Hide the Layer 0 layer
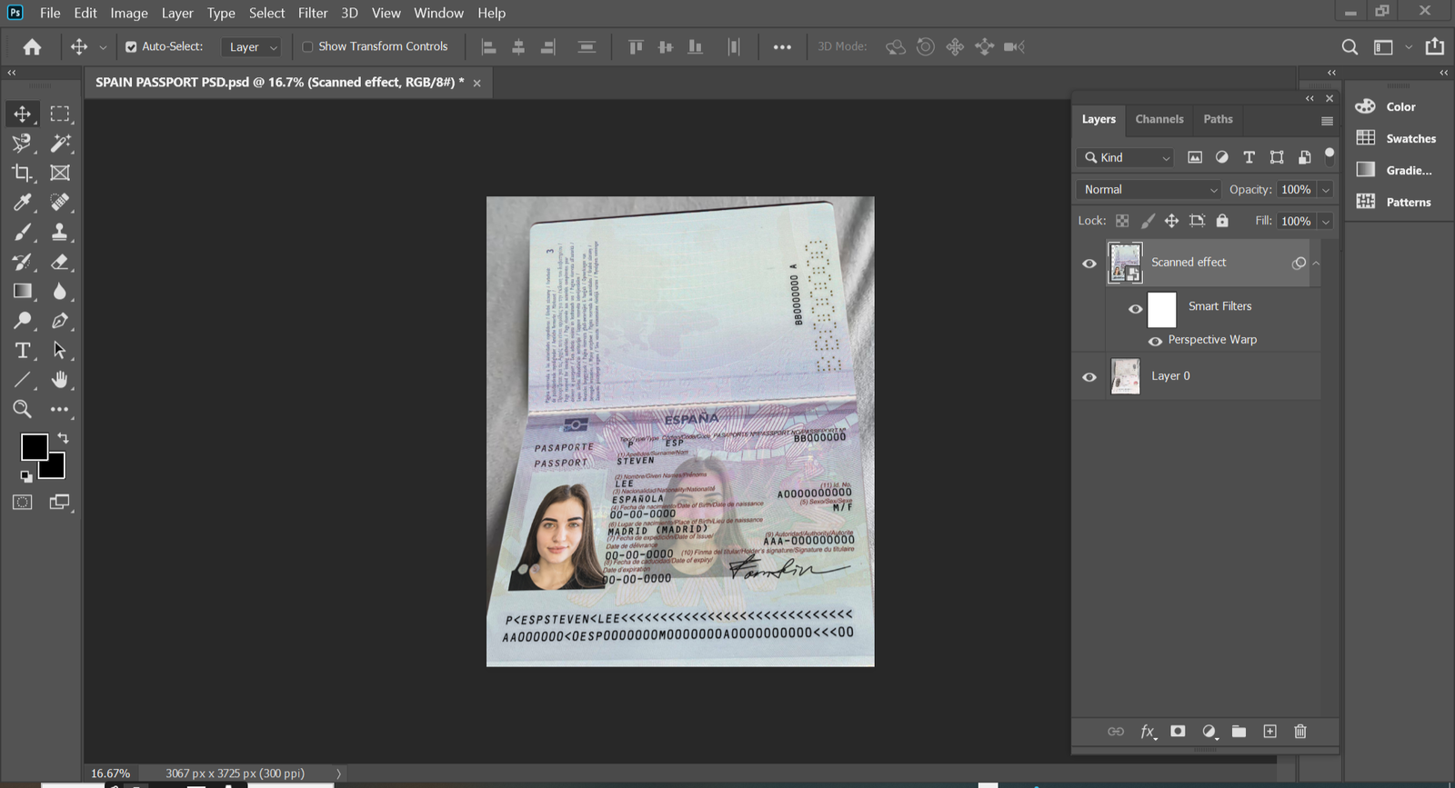Viewport: 1455px width, 788px height. (1089, 377)
